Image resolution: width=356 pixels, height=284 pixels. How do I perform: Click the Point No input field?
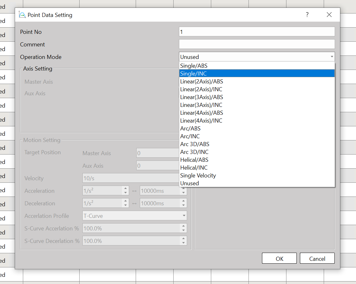coord(257,32)
